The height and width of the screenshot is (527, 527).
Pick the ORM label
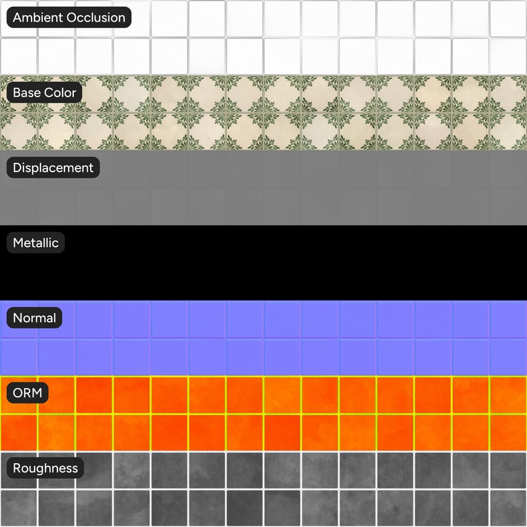click(x=28, y=392)
